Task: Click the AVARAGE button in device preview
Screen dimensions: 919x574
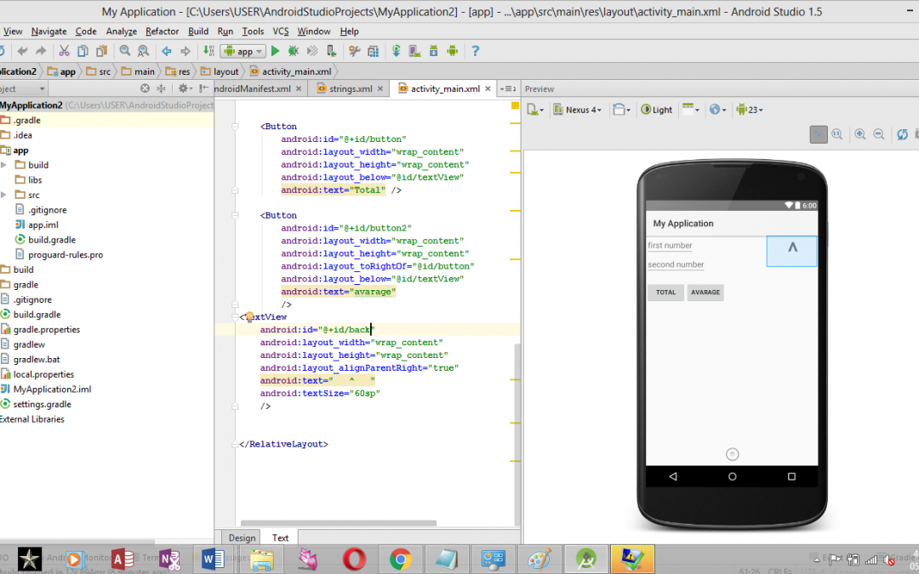Action: click(x=705, y=293)
